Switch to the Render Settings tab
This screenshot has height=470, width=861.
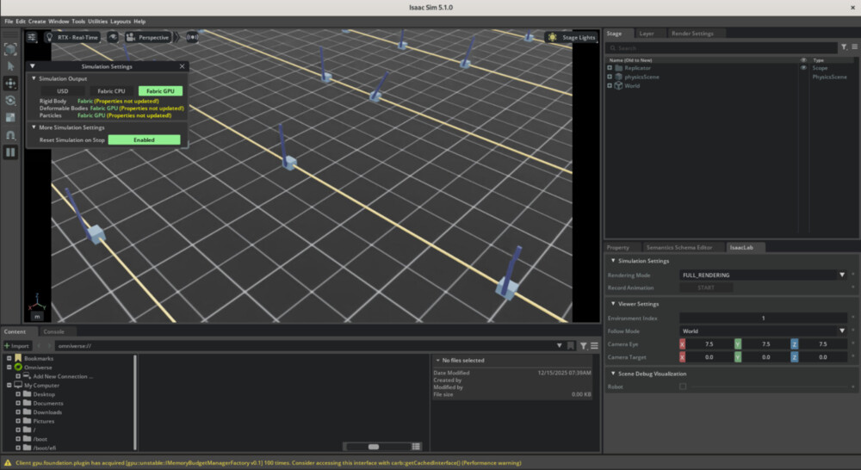pos(691,34)
